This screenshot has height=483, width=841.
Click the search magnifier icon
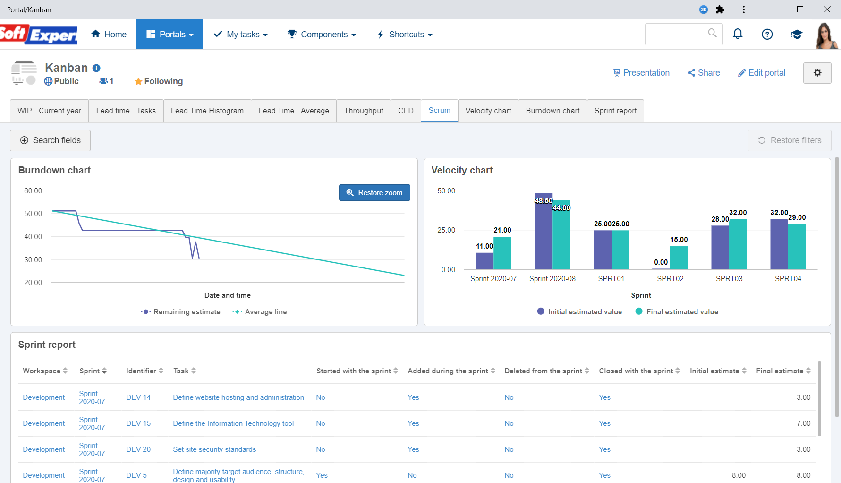click(x=712, y=33)
